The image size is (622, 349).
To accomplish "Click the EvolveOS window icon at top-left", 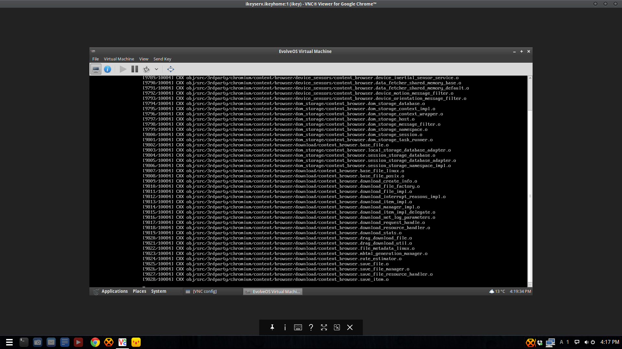I will (93, 51).
